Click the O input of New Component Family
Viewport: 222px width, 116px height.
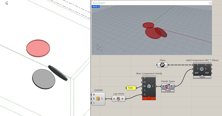[144, 82]
